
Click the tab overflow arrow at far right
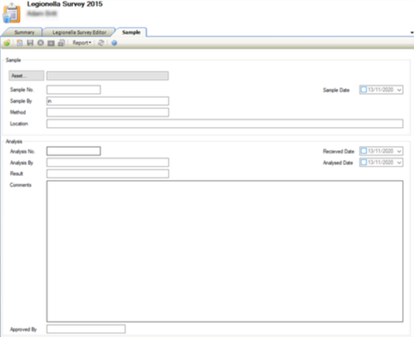412,33
